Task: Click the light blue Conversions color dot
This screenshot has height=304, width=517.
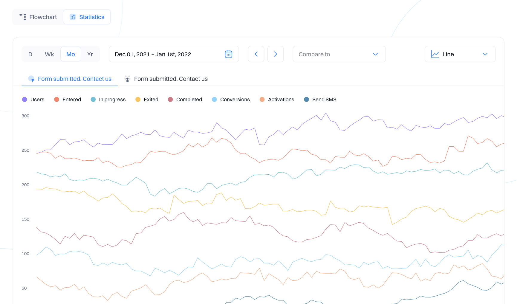Action: [x=214, y=100]
